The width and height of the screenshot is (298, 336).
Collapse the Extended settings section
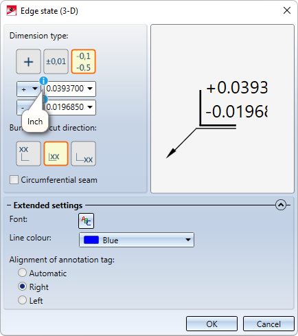tap(281, 205)
